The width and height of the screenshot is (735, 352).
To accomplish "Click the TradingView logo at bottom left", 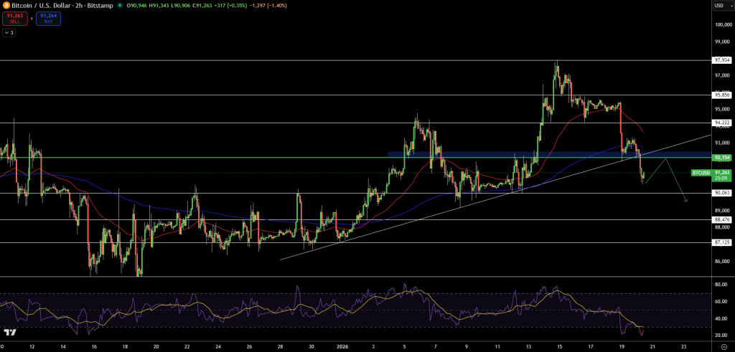I will coord(10,333).
